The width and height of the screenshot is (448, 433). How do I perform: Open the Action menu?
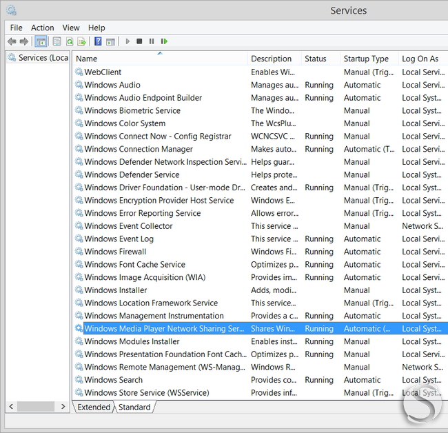pyautogui.click(x=42, y=28)
